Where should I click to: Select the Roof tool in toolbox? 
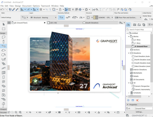tap(4, 55)
